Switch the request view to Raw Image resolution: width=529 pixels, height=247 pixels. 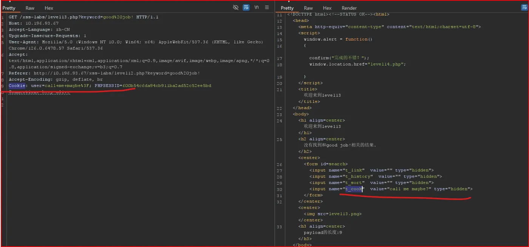30,8
